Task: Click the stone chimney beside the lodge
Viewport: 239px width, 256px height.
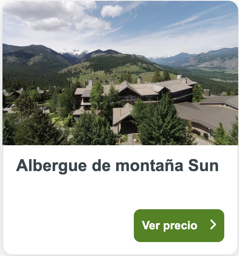Action: (x=207, y=93)
